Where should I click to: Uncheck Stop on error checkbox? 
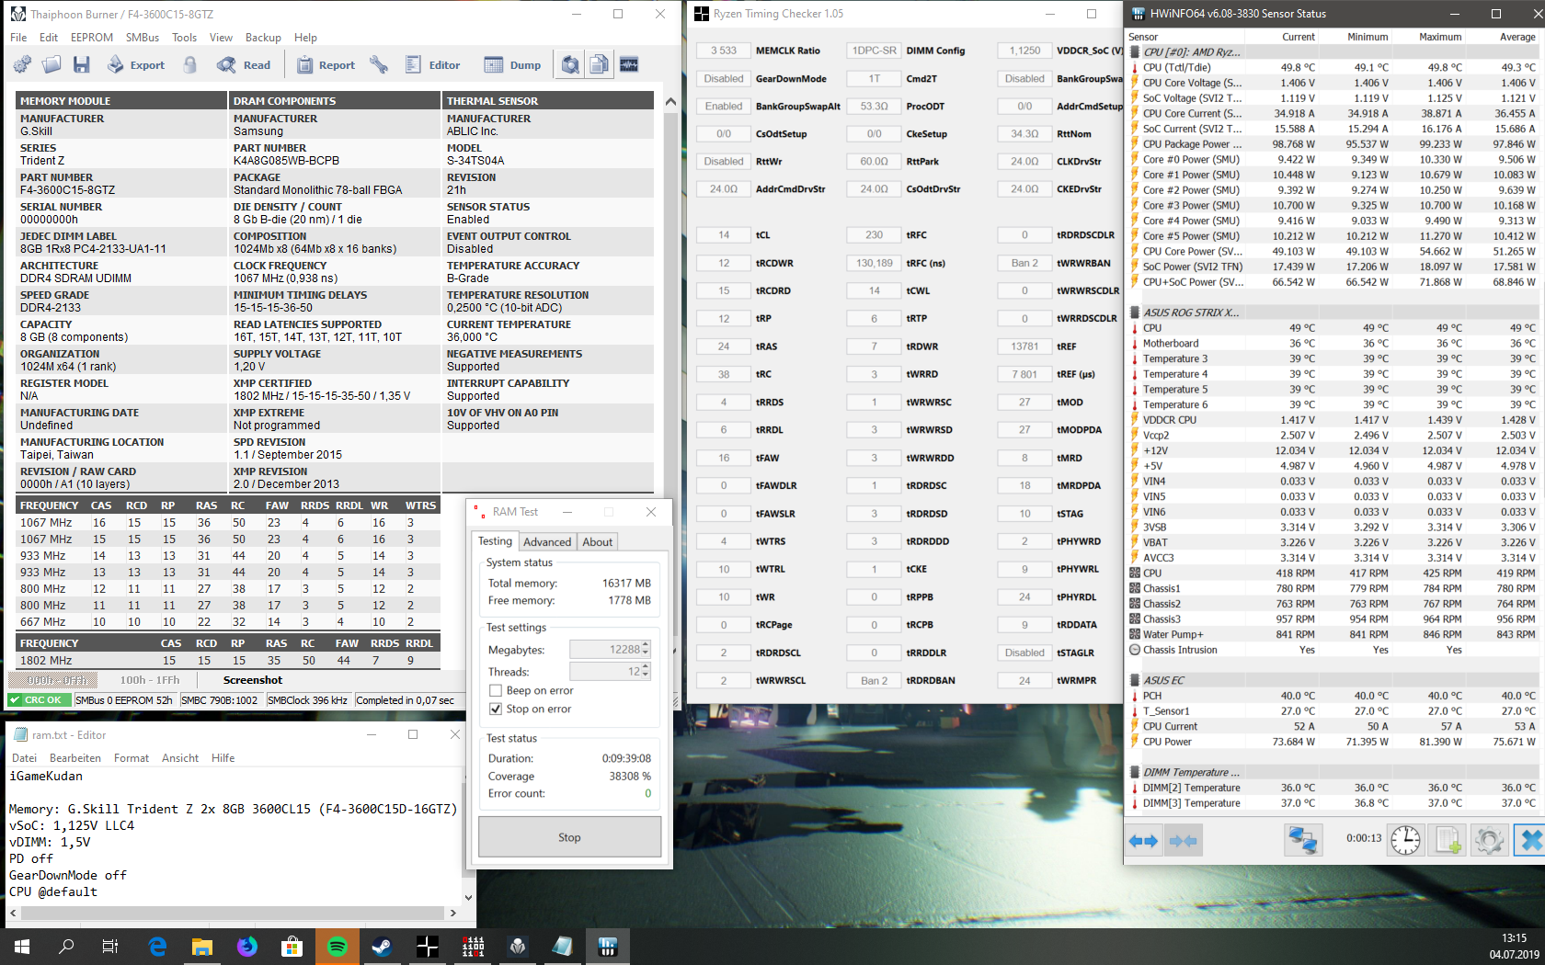[x=496, y=710]
